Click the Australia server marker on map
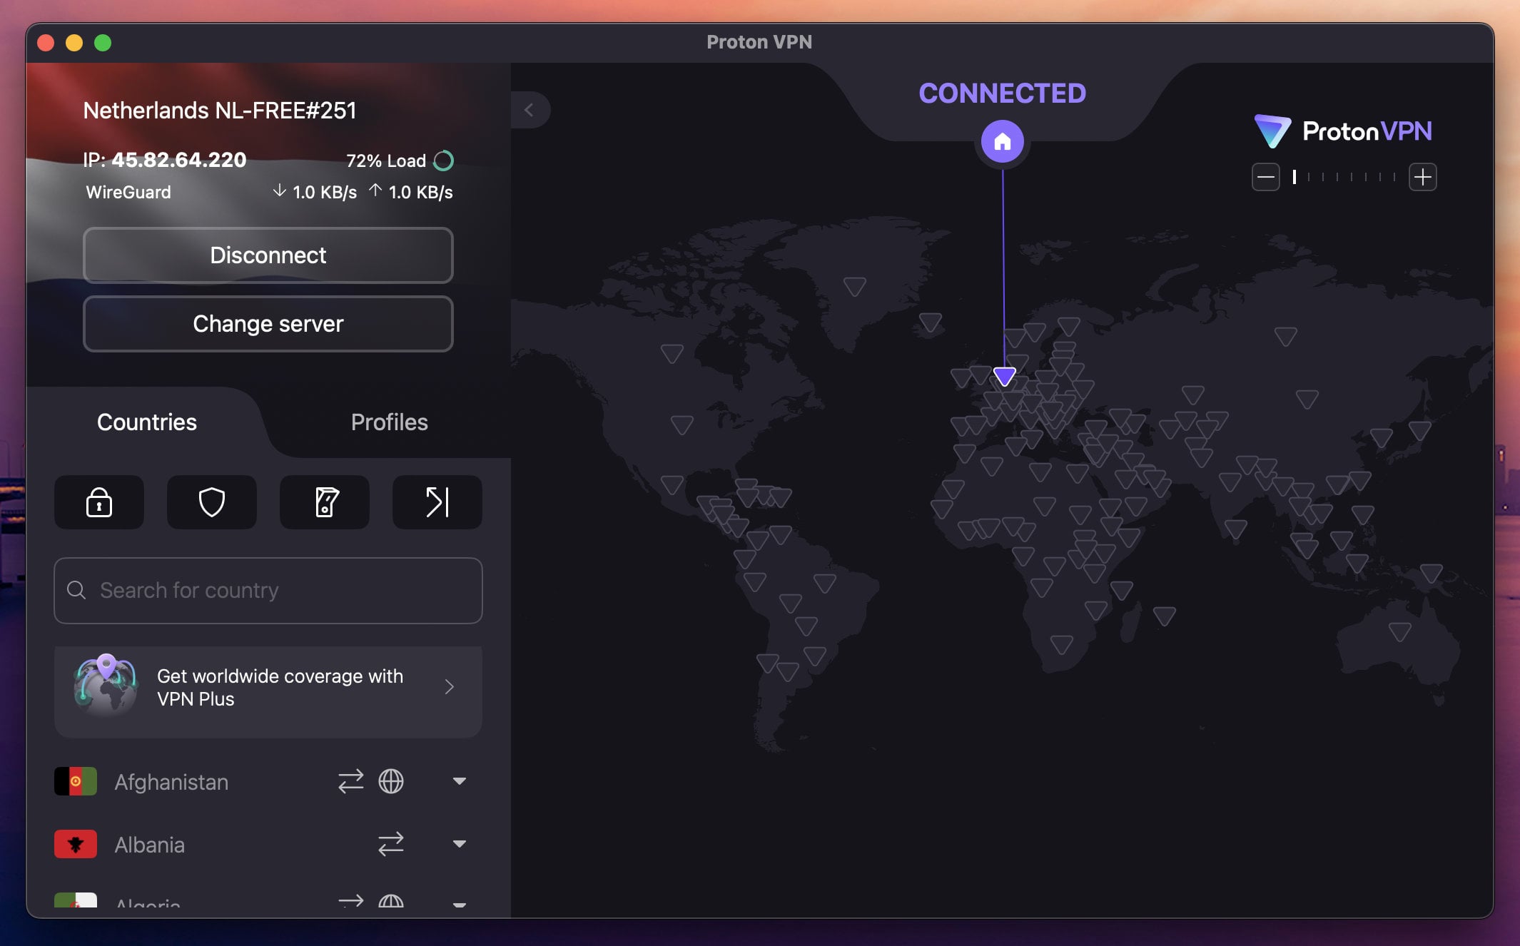This screenshot has width=1520, height=946. click(x=1400, y=631)
